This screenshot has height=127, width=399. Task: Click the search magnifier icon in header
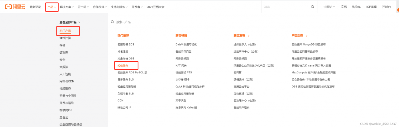click(313, 7)
